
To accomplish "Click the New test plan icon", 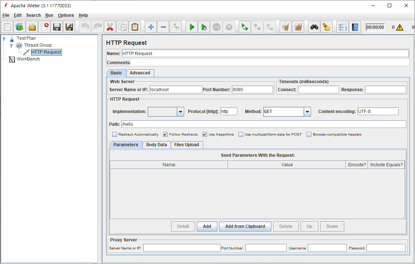I will point(7,27).
